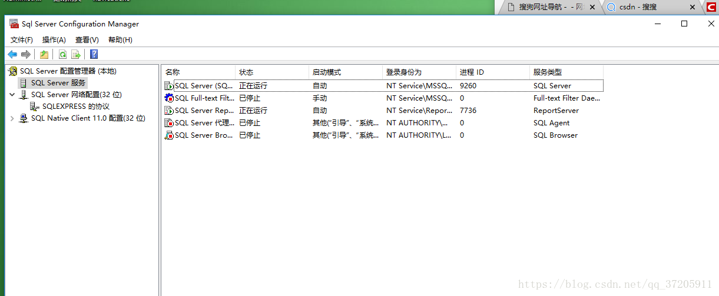Go up one level with folder icon
The width and height of the screenshot is (719, 296).
[44, 55]
